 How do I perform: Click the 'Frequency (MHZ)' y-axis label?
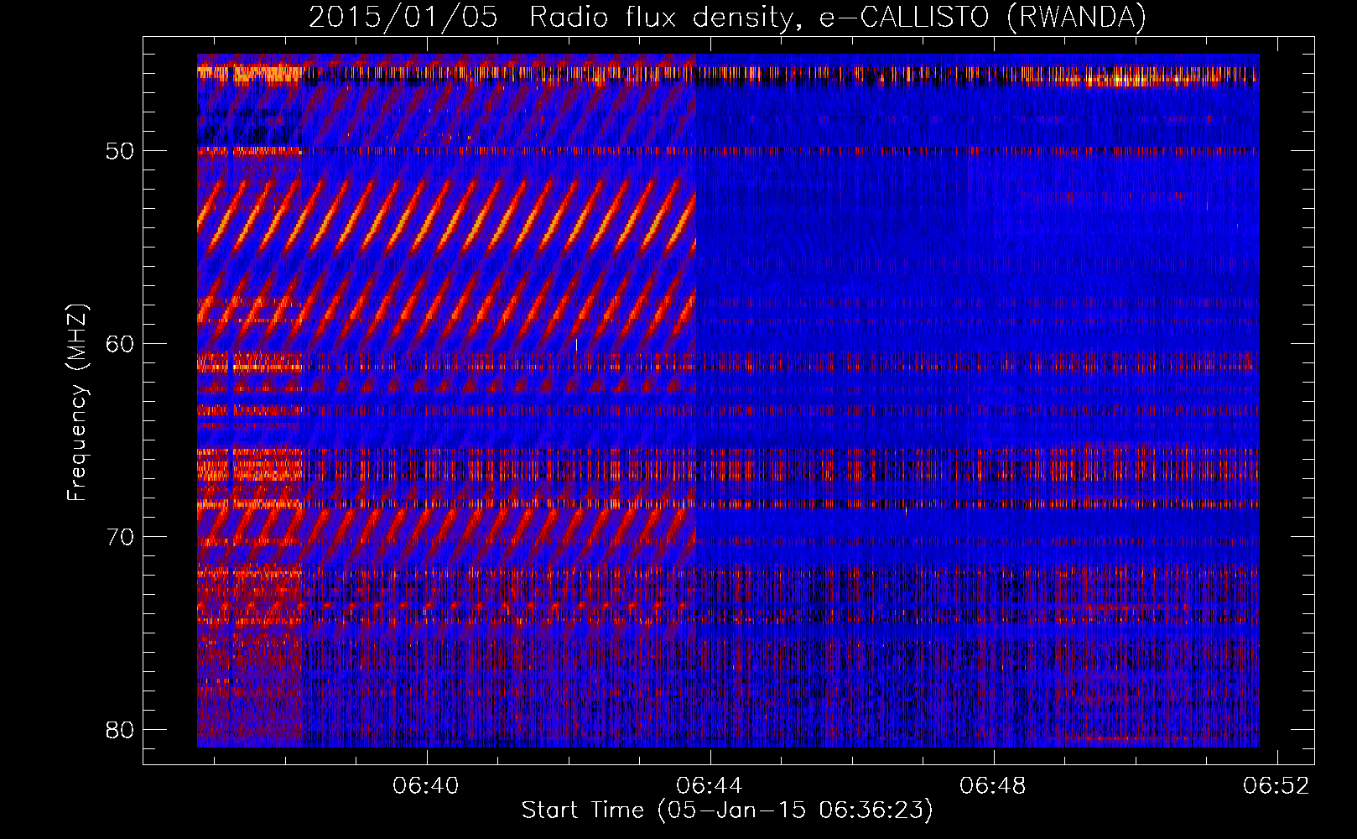click(x=77, y=403)
